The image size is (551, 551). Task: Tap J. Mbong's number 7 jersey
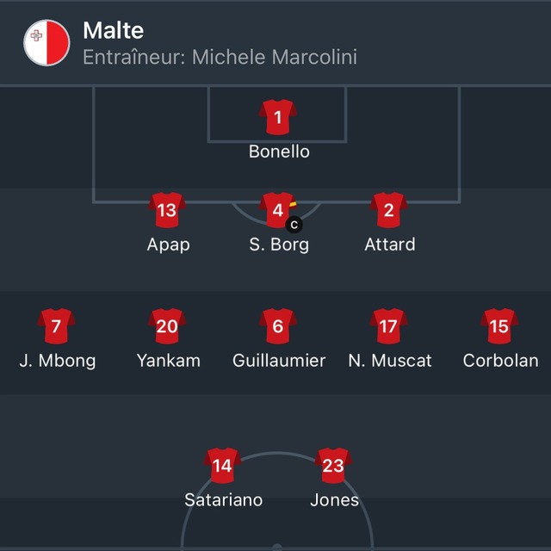click(x=56, y=326)
